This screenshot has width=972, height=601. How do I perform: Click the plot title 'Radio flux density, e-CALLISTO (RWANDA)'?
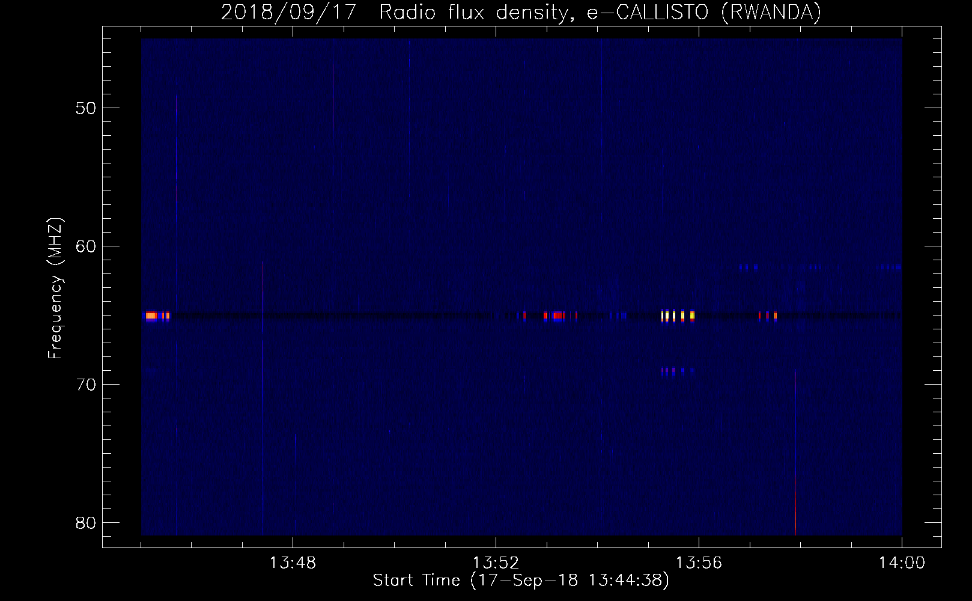pos(600,13)
